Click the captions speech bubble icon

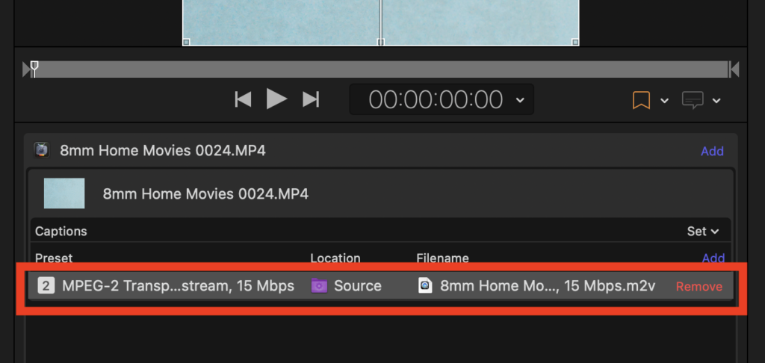pyautogui.click(x=693, y=100)
